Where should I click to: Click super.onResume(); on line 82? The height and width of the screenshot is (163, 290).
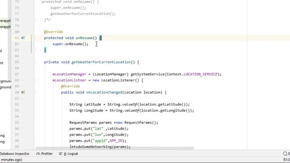[x=71, y=44]
